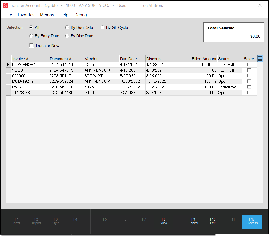
Task: Sort by the Due Date column header
Action: [x=132, y=59]
